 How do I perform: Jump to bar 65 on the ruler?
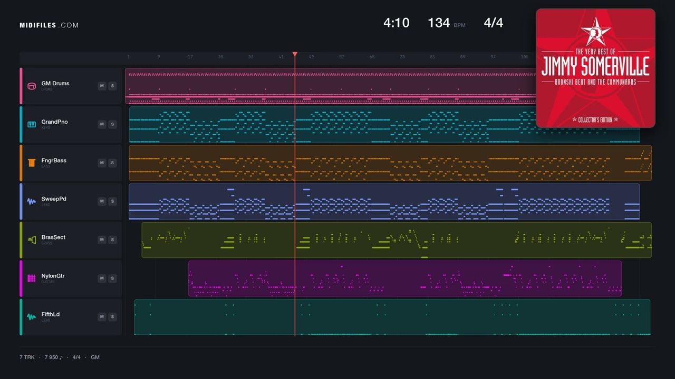pos(372,57)
